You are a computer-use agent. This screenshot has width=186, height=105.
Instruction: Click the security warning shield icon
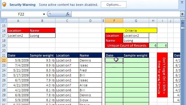tap(4, 5)
